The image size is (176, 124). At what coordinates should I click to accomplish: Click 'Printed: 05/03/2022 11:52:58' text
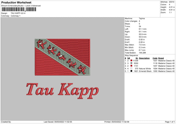coord(117,122)
